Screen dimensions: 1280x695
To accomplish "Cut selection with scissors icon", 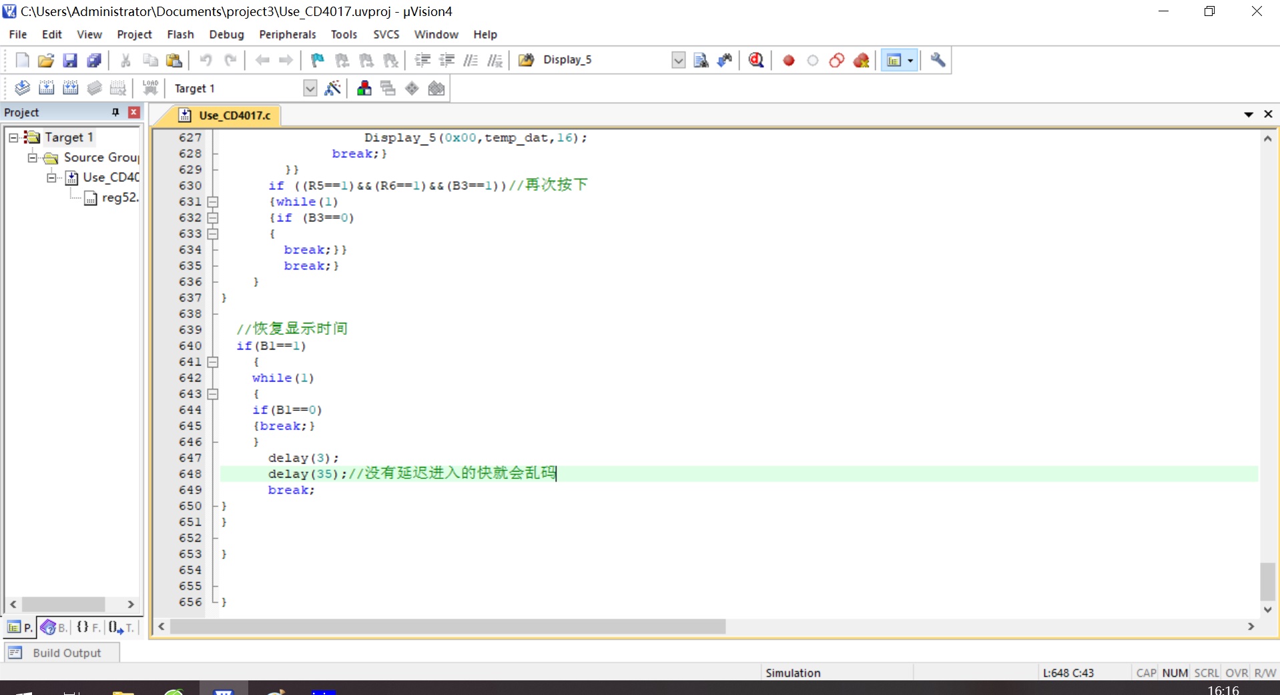I will [x=125, y=60].
